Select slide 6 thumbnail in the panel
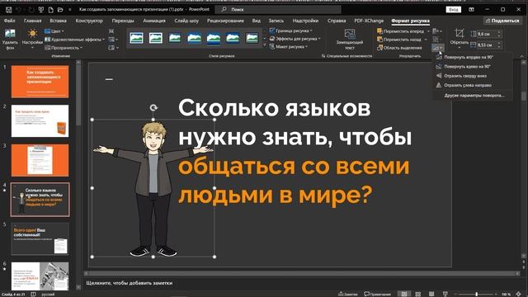 40,276
